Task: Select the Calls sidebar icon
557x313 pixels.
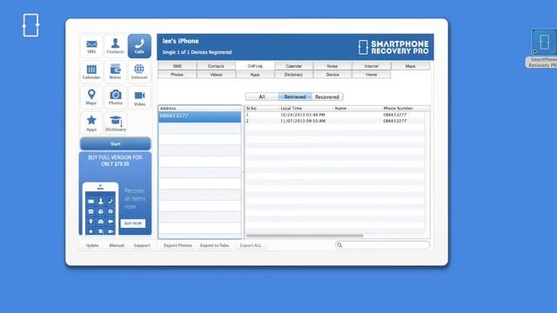Action: 139,46
